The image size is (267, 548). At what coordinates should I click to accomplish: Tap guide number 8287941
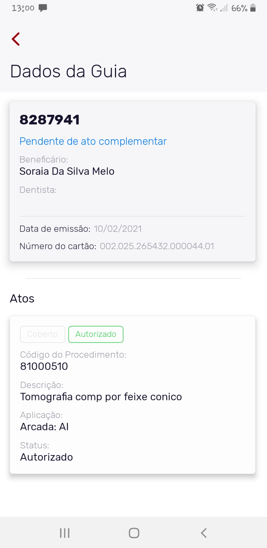click(50, 120)
